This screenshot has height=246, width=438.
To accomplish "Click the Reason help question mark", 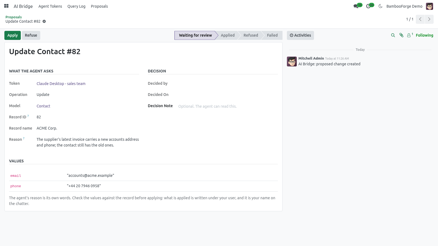I will (x=24, y=138).
